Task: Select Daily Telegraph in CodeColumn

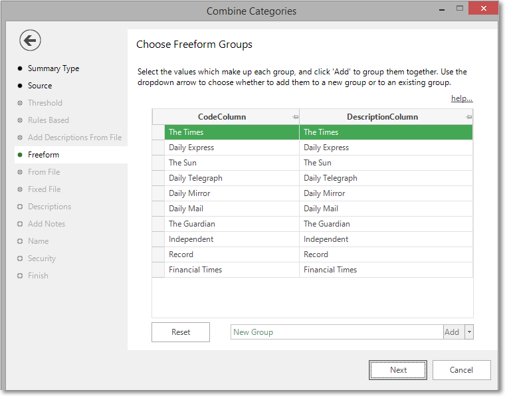Action: pyautogui.click(x=232, y=178)
